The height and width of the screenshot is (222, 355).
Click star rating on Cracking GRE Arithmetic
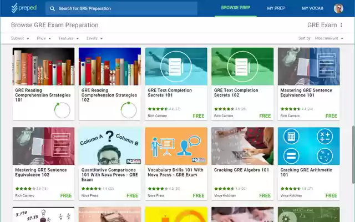(x=291, y=189)
